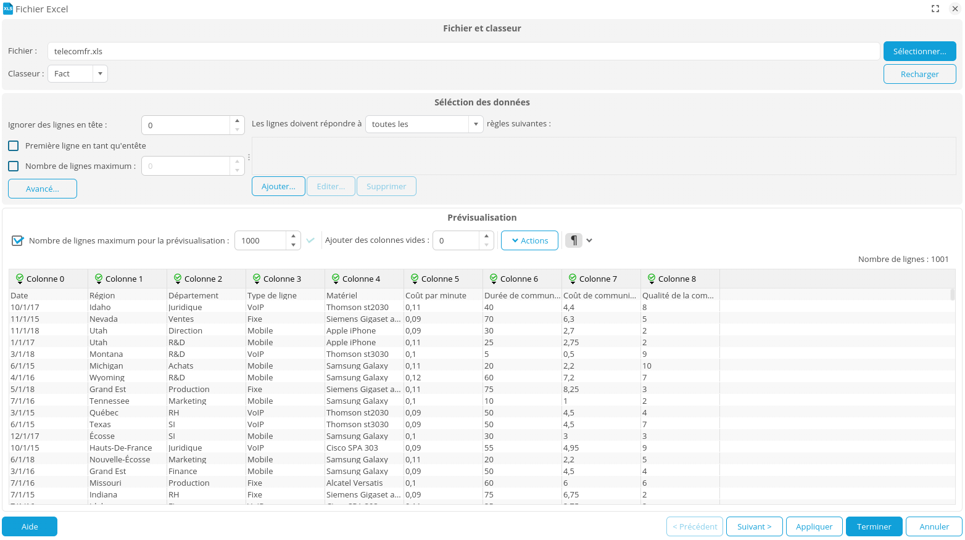965x540 pixels.
Task: Toggle the paragraph marks (¶) display icon
Action: coord(574,240)
